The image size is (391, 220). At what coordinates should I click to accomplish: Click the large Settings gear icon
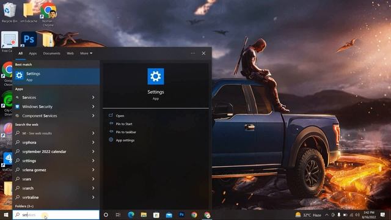[x=156, y=76]
